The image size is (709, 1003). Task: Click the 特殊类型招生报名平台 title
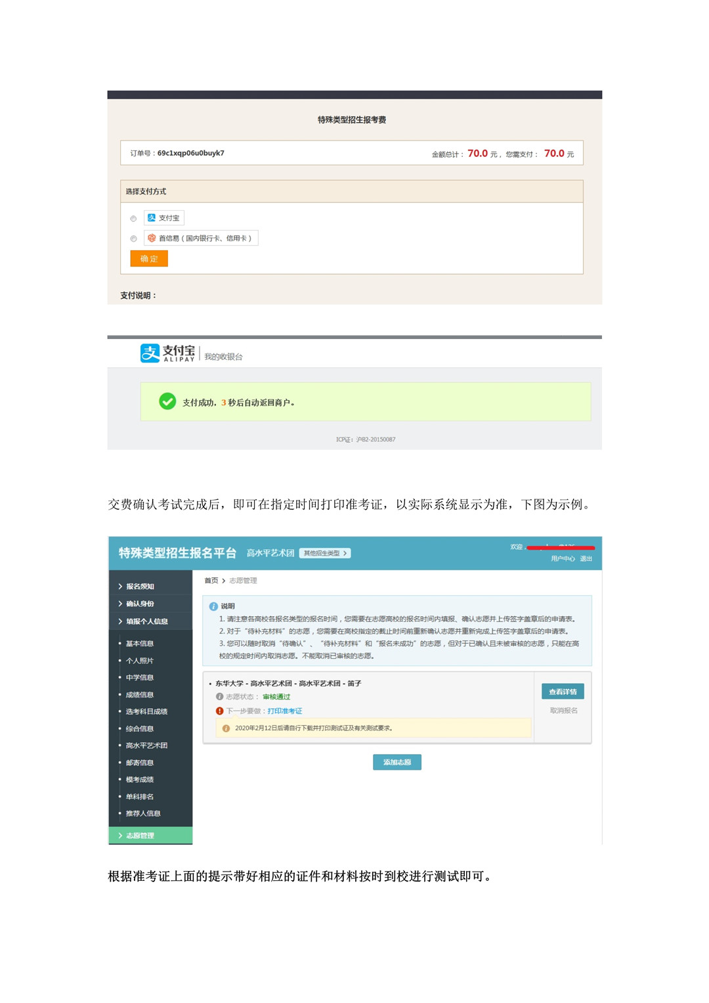tap(177, 553)
